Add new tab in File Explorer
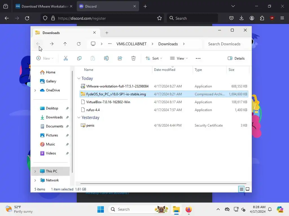 (x=107, y=33)
